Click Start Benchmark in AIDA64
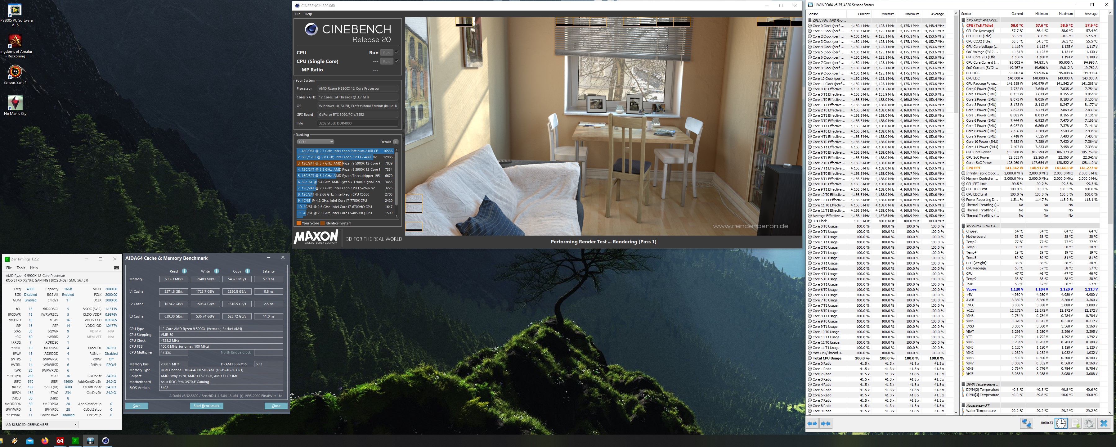 (x=206, y=406)
